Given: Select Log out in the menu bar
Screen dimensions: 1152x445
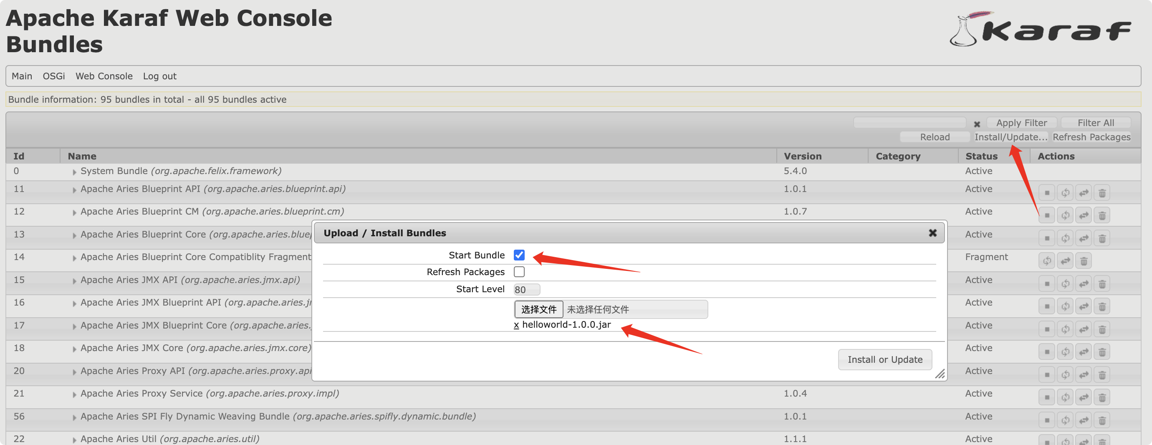Looking at the screenshot, I should point(159,76).
